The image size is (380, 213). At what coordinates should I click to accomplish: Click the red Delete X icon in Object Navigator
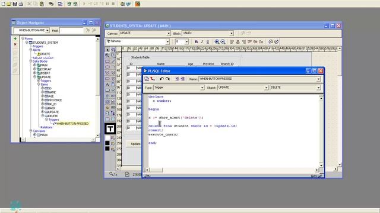click(x=15, y=44)
